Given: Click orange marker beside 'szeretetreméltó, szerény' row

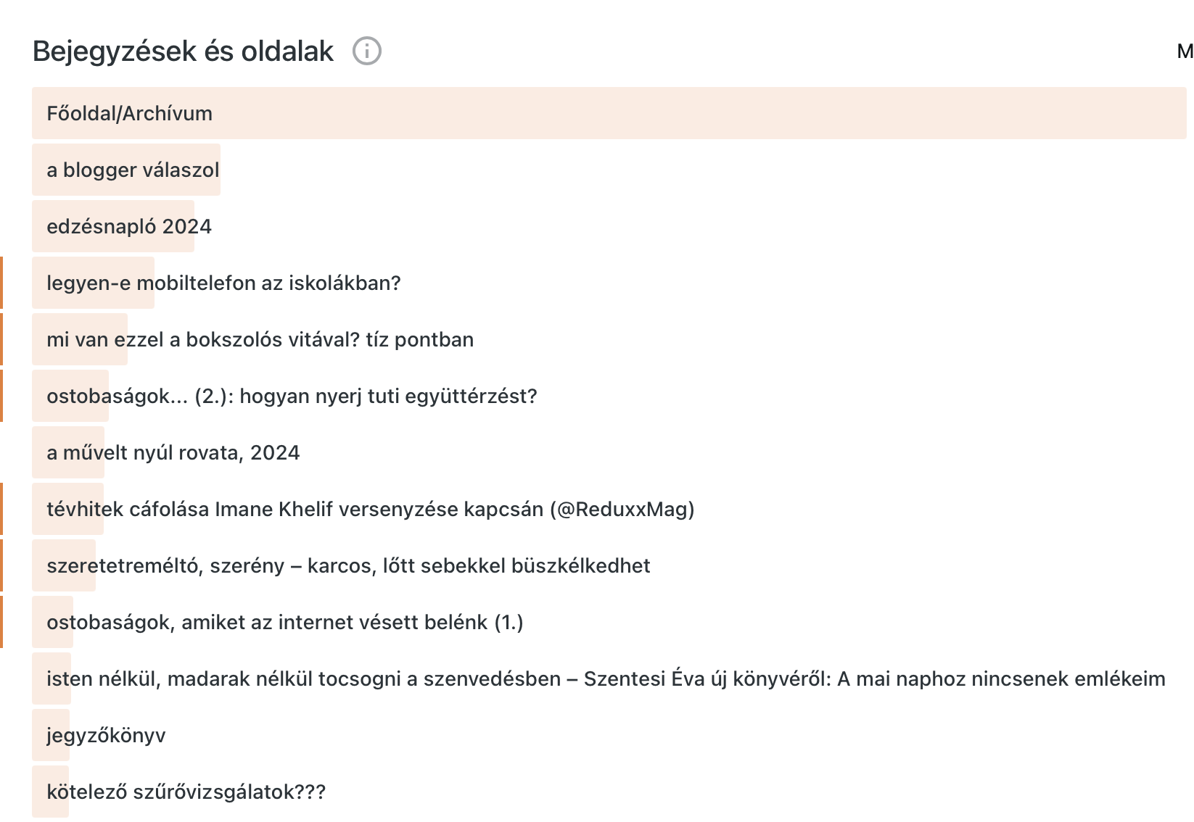Looking at the screenshot, I should click(1, 565).
